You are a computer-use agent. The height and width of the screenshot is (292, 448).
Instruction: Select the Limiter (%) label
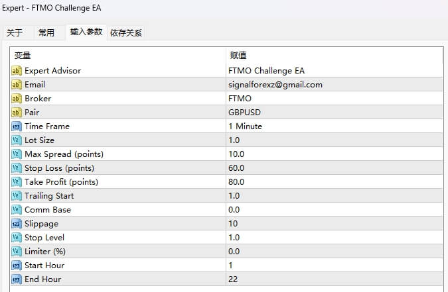[x=45, y=251]
